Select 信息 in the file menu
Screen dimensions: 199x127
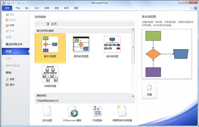pyautogui.click(x=8, y=37)
